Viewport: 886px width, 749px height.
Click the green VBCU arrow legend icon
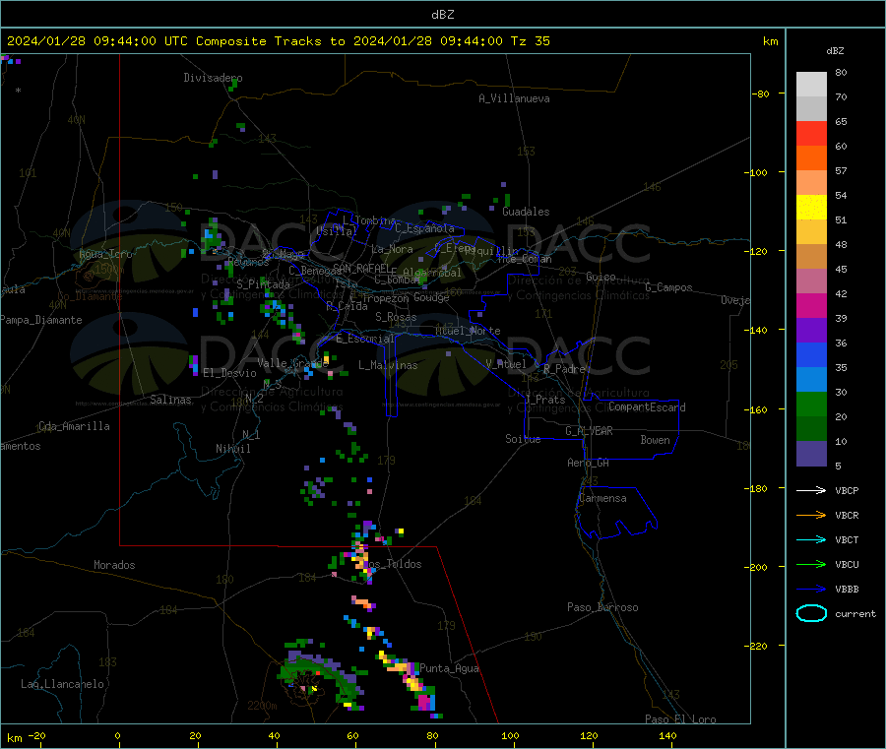coord(811,564)
